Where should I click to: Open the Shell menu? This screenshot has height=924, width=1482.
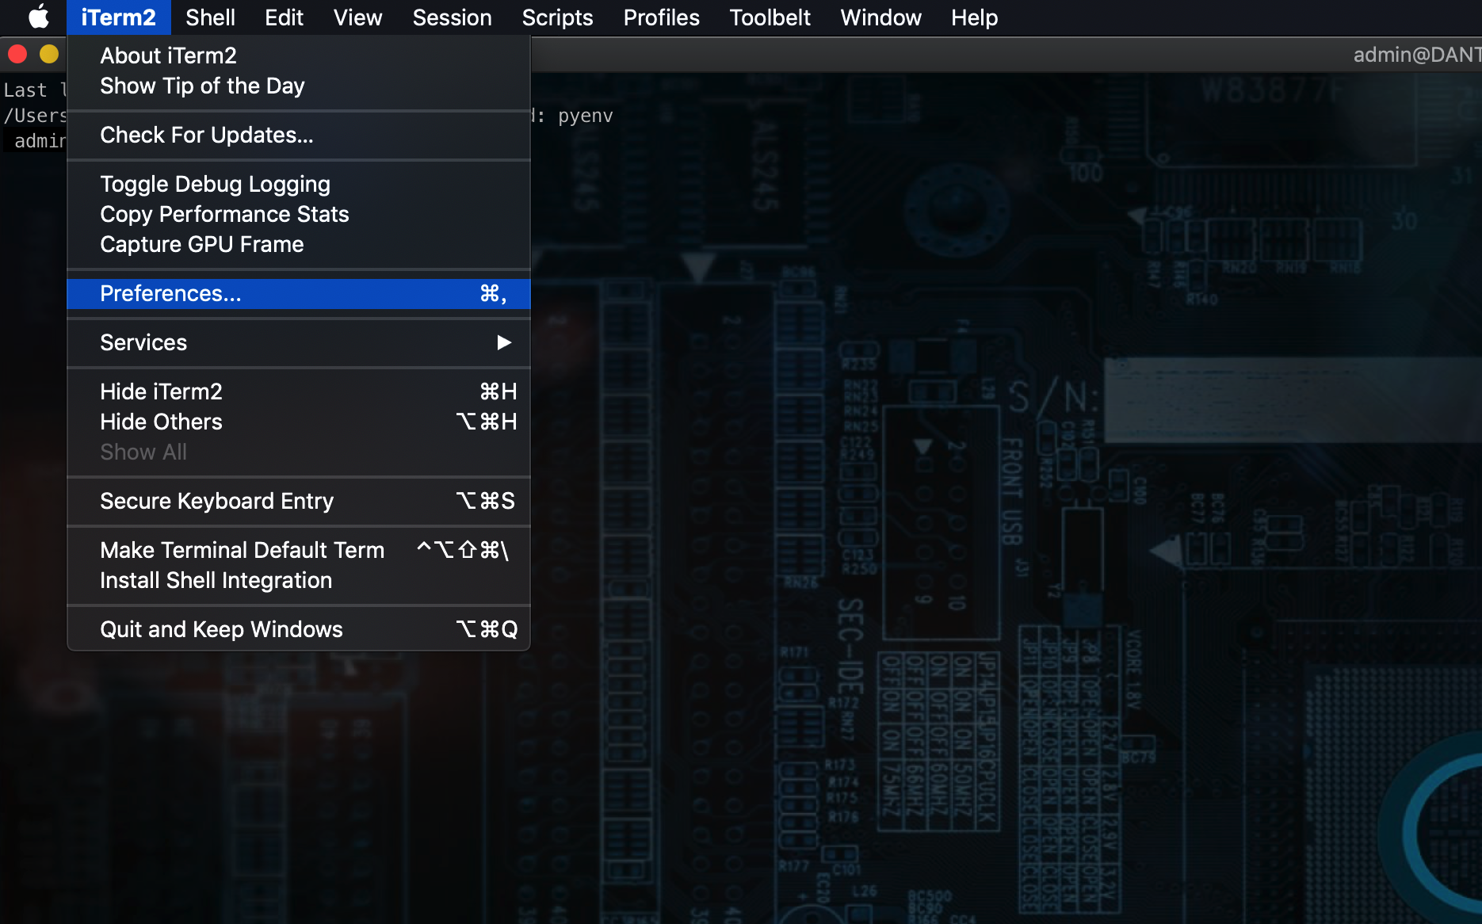210,17
